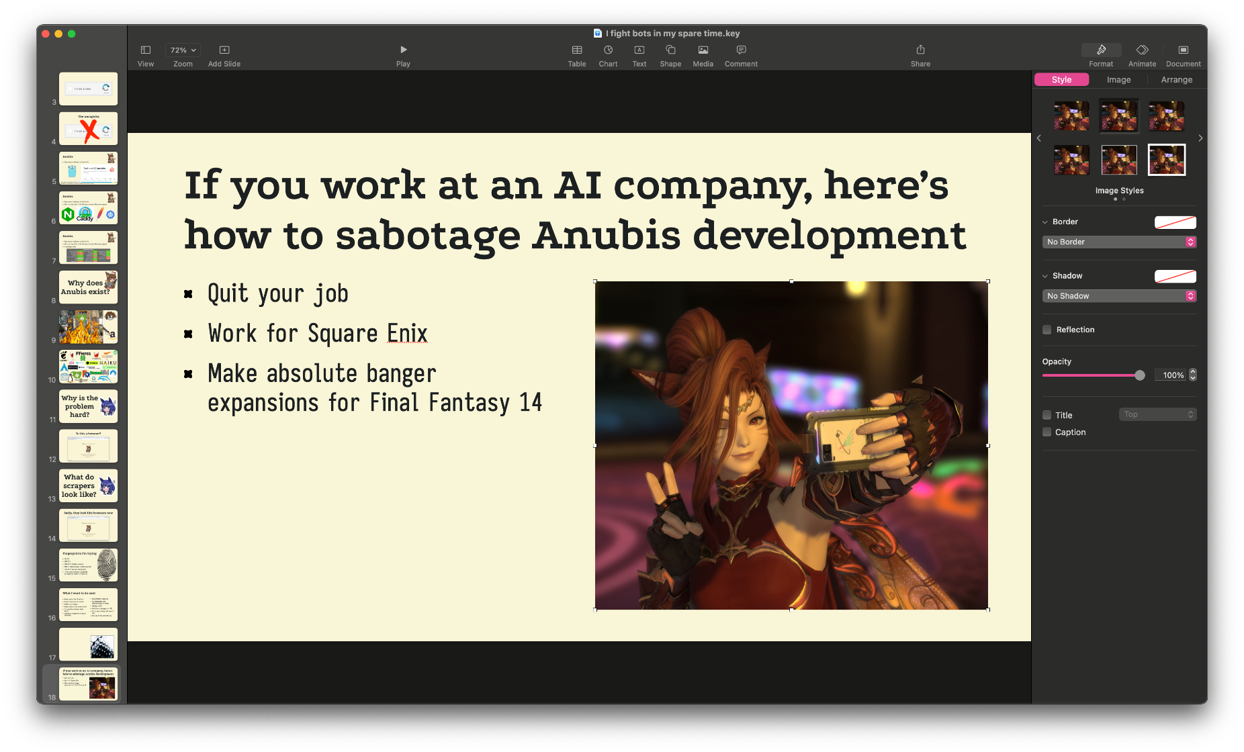Select the 'Why does Anubis exist?' slide thumbnail

[x=88, y=287]
